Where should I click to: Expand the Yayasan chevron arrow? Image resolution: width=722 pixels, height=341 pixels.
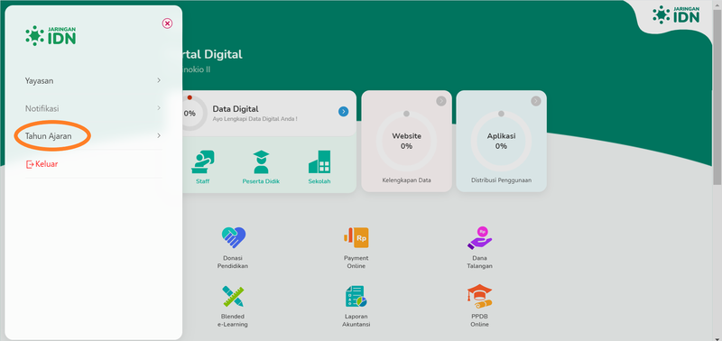coord(159,80)
